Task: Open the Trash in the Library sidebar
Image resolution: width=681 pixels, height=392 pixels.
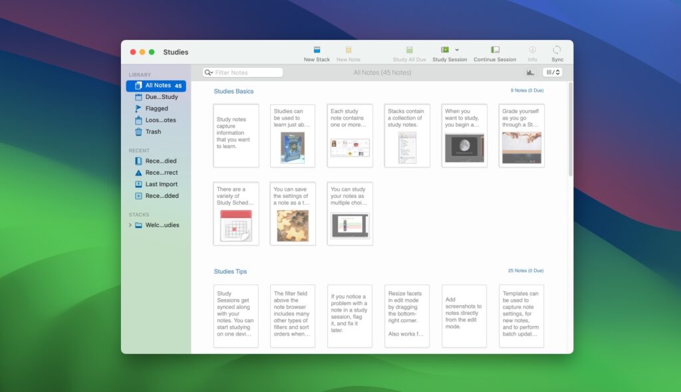Action: coord(155,132)
